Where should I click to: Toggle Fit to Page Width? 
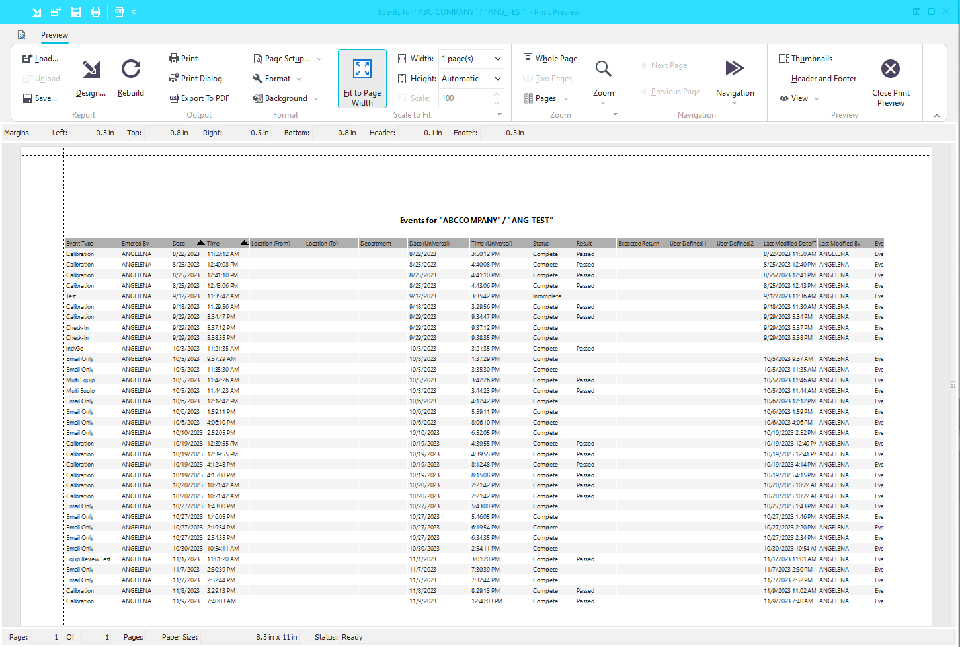pyautogui.click(x=362, y=79)
